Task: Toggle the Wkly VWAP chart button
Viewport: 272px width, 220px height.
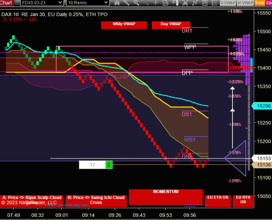Action: [124, 25]
